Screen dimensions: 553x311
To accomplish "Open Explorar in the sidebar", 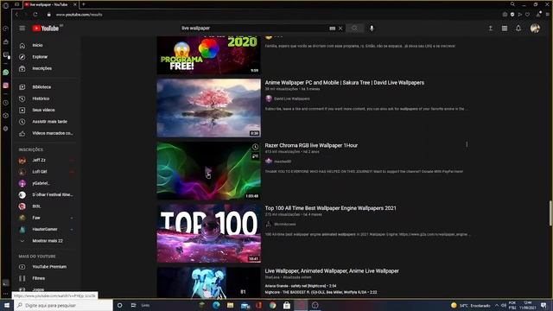I will click(x=47, y=57).
